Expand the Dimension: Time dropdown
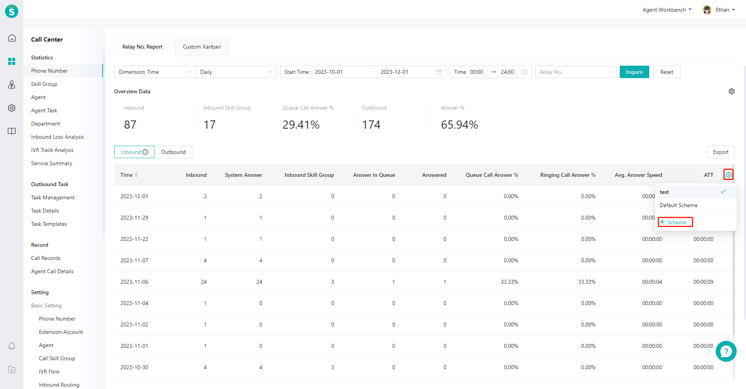 click(x=155, y=72)
